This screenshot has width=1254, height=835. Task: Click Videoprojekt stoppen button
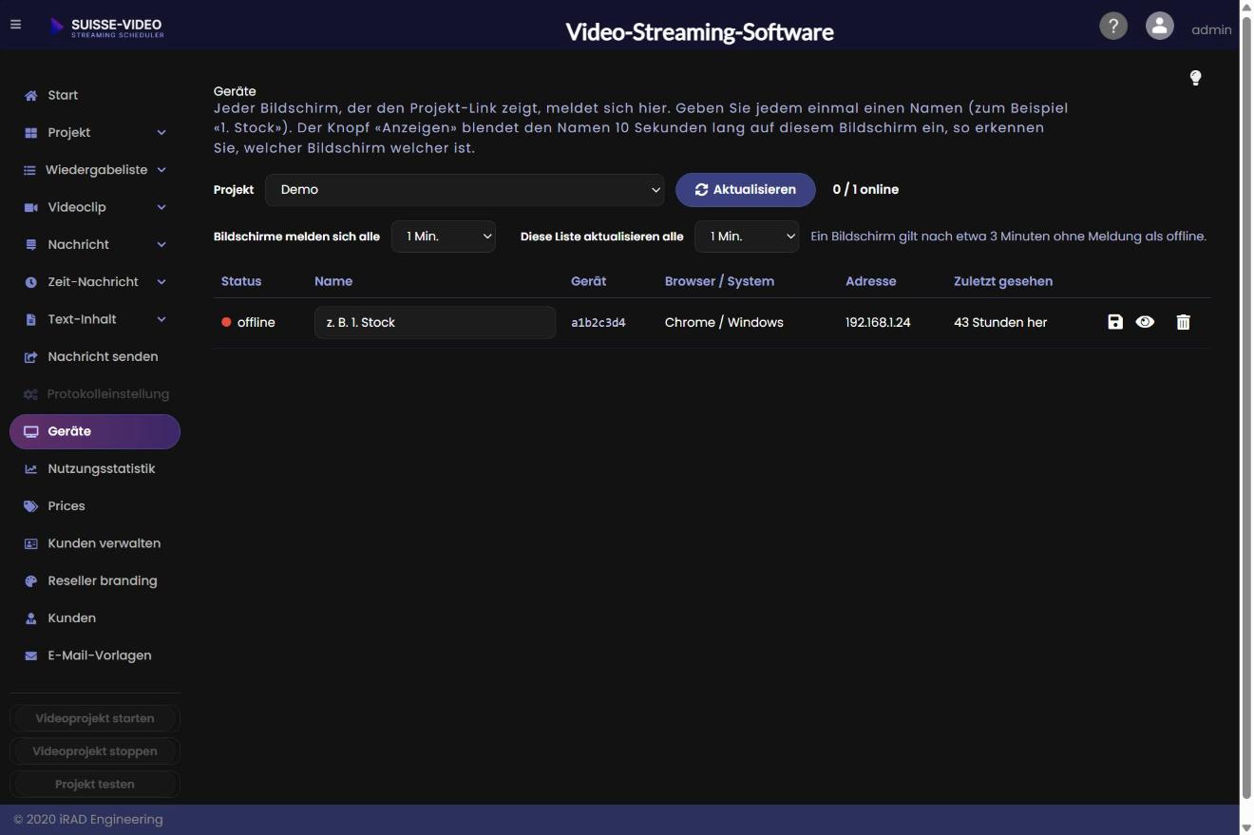tap(95, 751)
